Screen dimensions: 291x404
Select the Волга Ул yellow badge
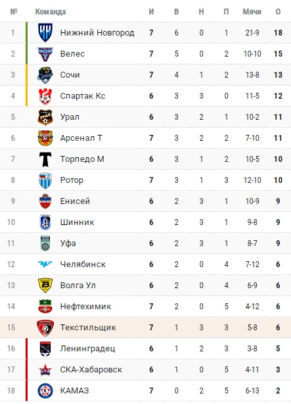45,285
